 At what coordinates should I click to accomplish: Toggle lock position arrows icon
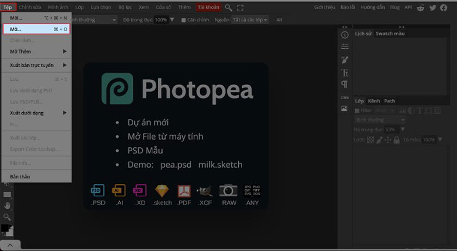[x=388, y=140]
